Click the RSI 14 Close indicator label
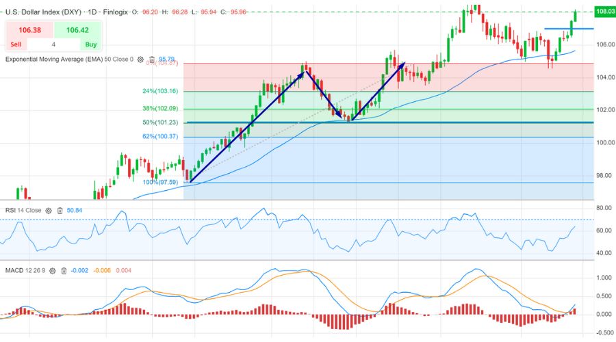Image resolution: width=616 pixels, height=342 pixels. click(x=21, y=211)
